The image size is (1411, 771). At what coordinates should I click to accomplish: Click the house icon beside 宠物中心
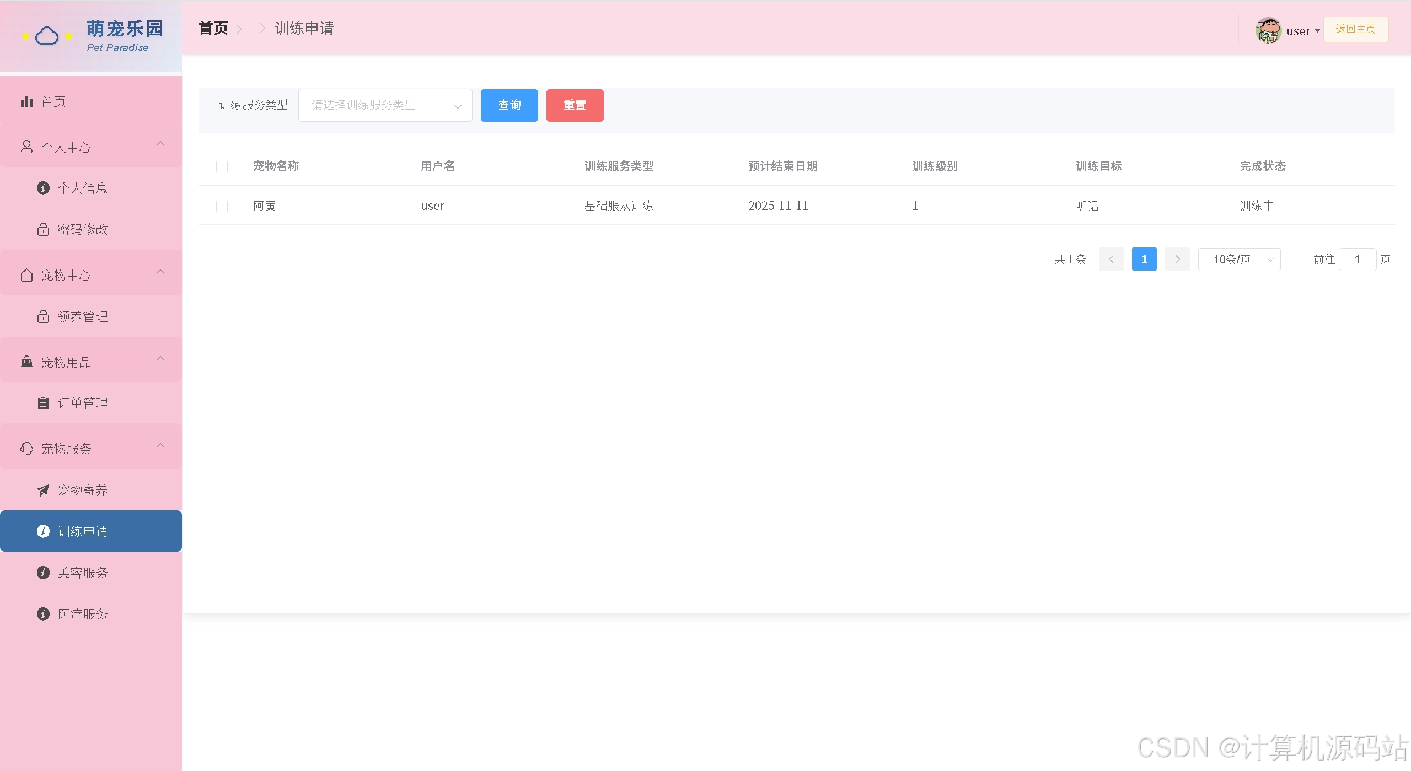pyautogui.click(x=26, y=275)
